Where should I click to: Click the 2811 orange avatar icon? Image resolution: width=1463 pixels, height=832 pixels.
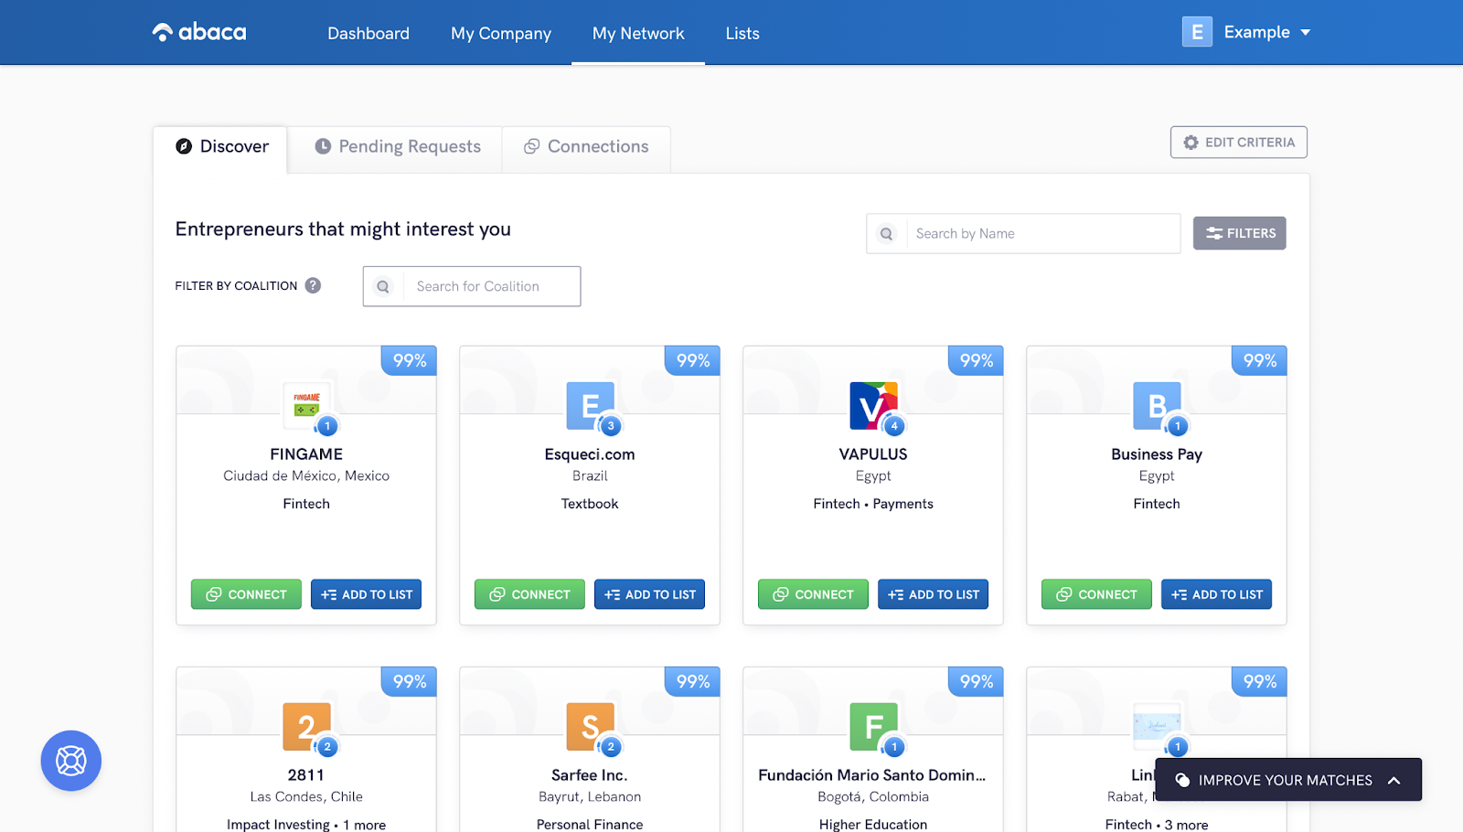click(x=306, y=726)
